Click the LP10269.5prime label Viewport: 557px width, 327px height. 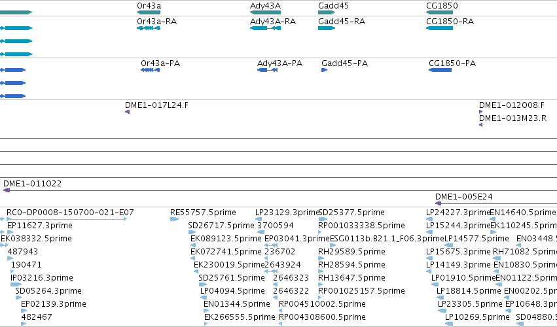[477, 317]
